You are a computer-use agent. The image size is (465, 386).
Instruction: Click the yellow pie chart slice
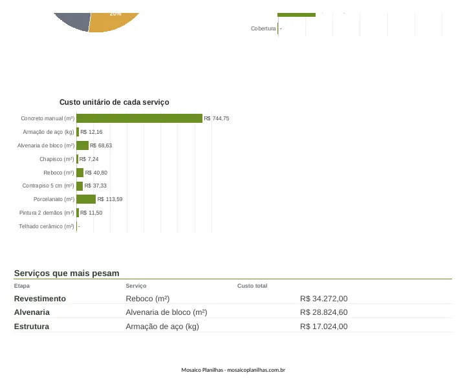point(114,22)
